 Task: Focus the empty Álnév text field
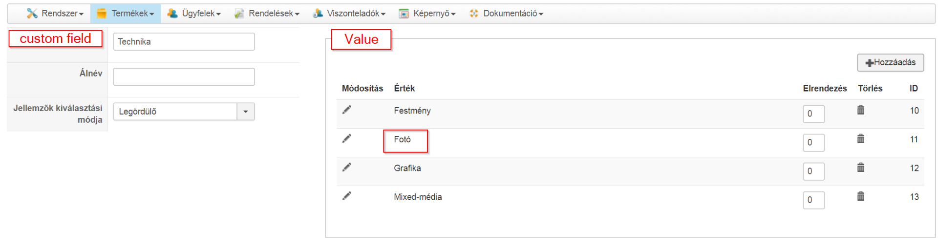pyautogui.click(x=184, y=77)
